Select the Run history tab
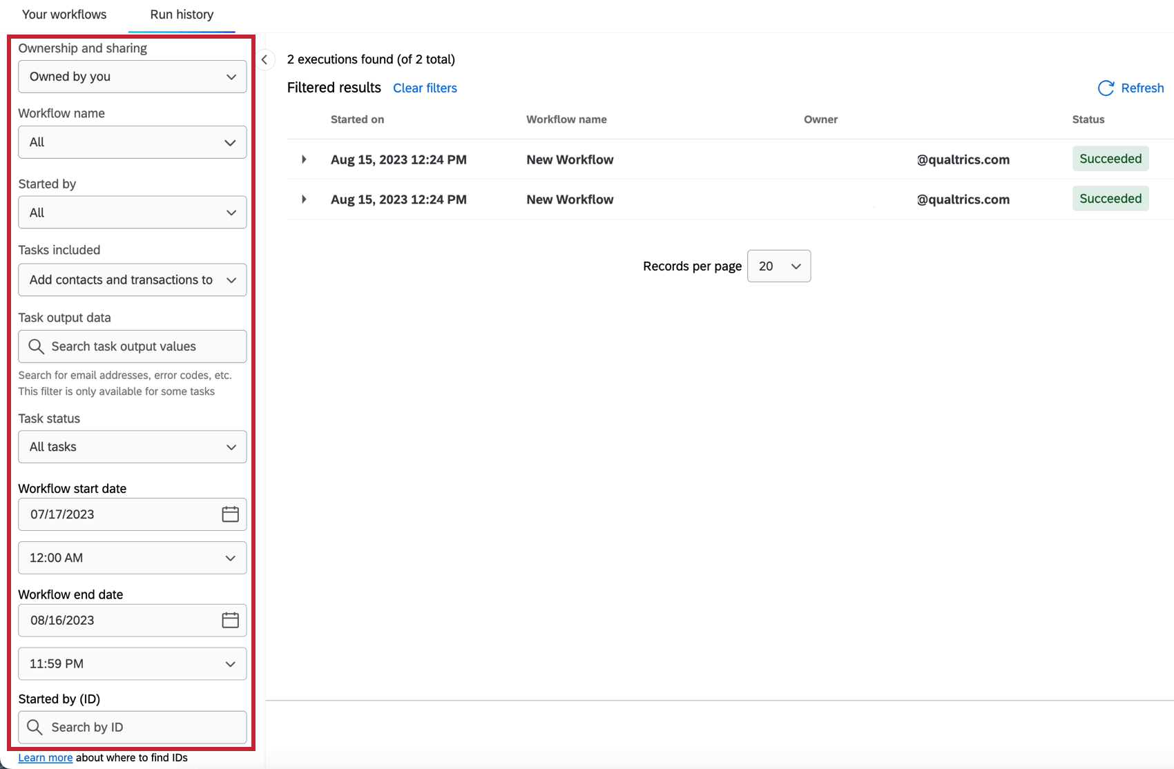The height and width of the screenshot is (769, 1174). (x=181, y=14)
